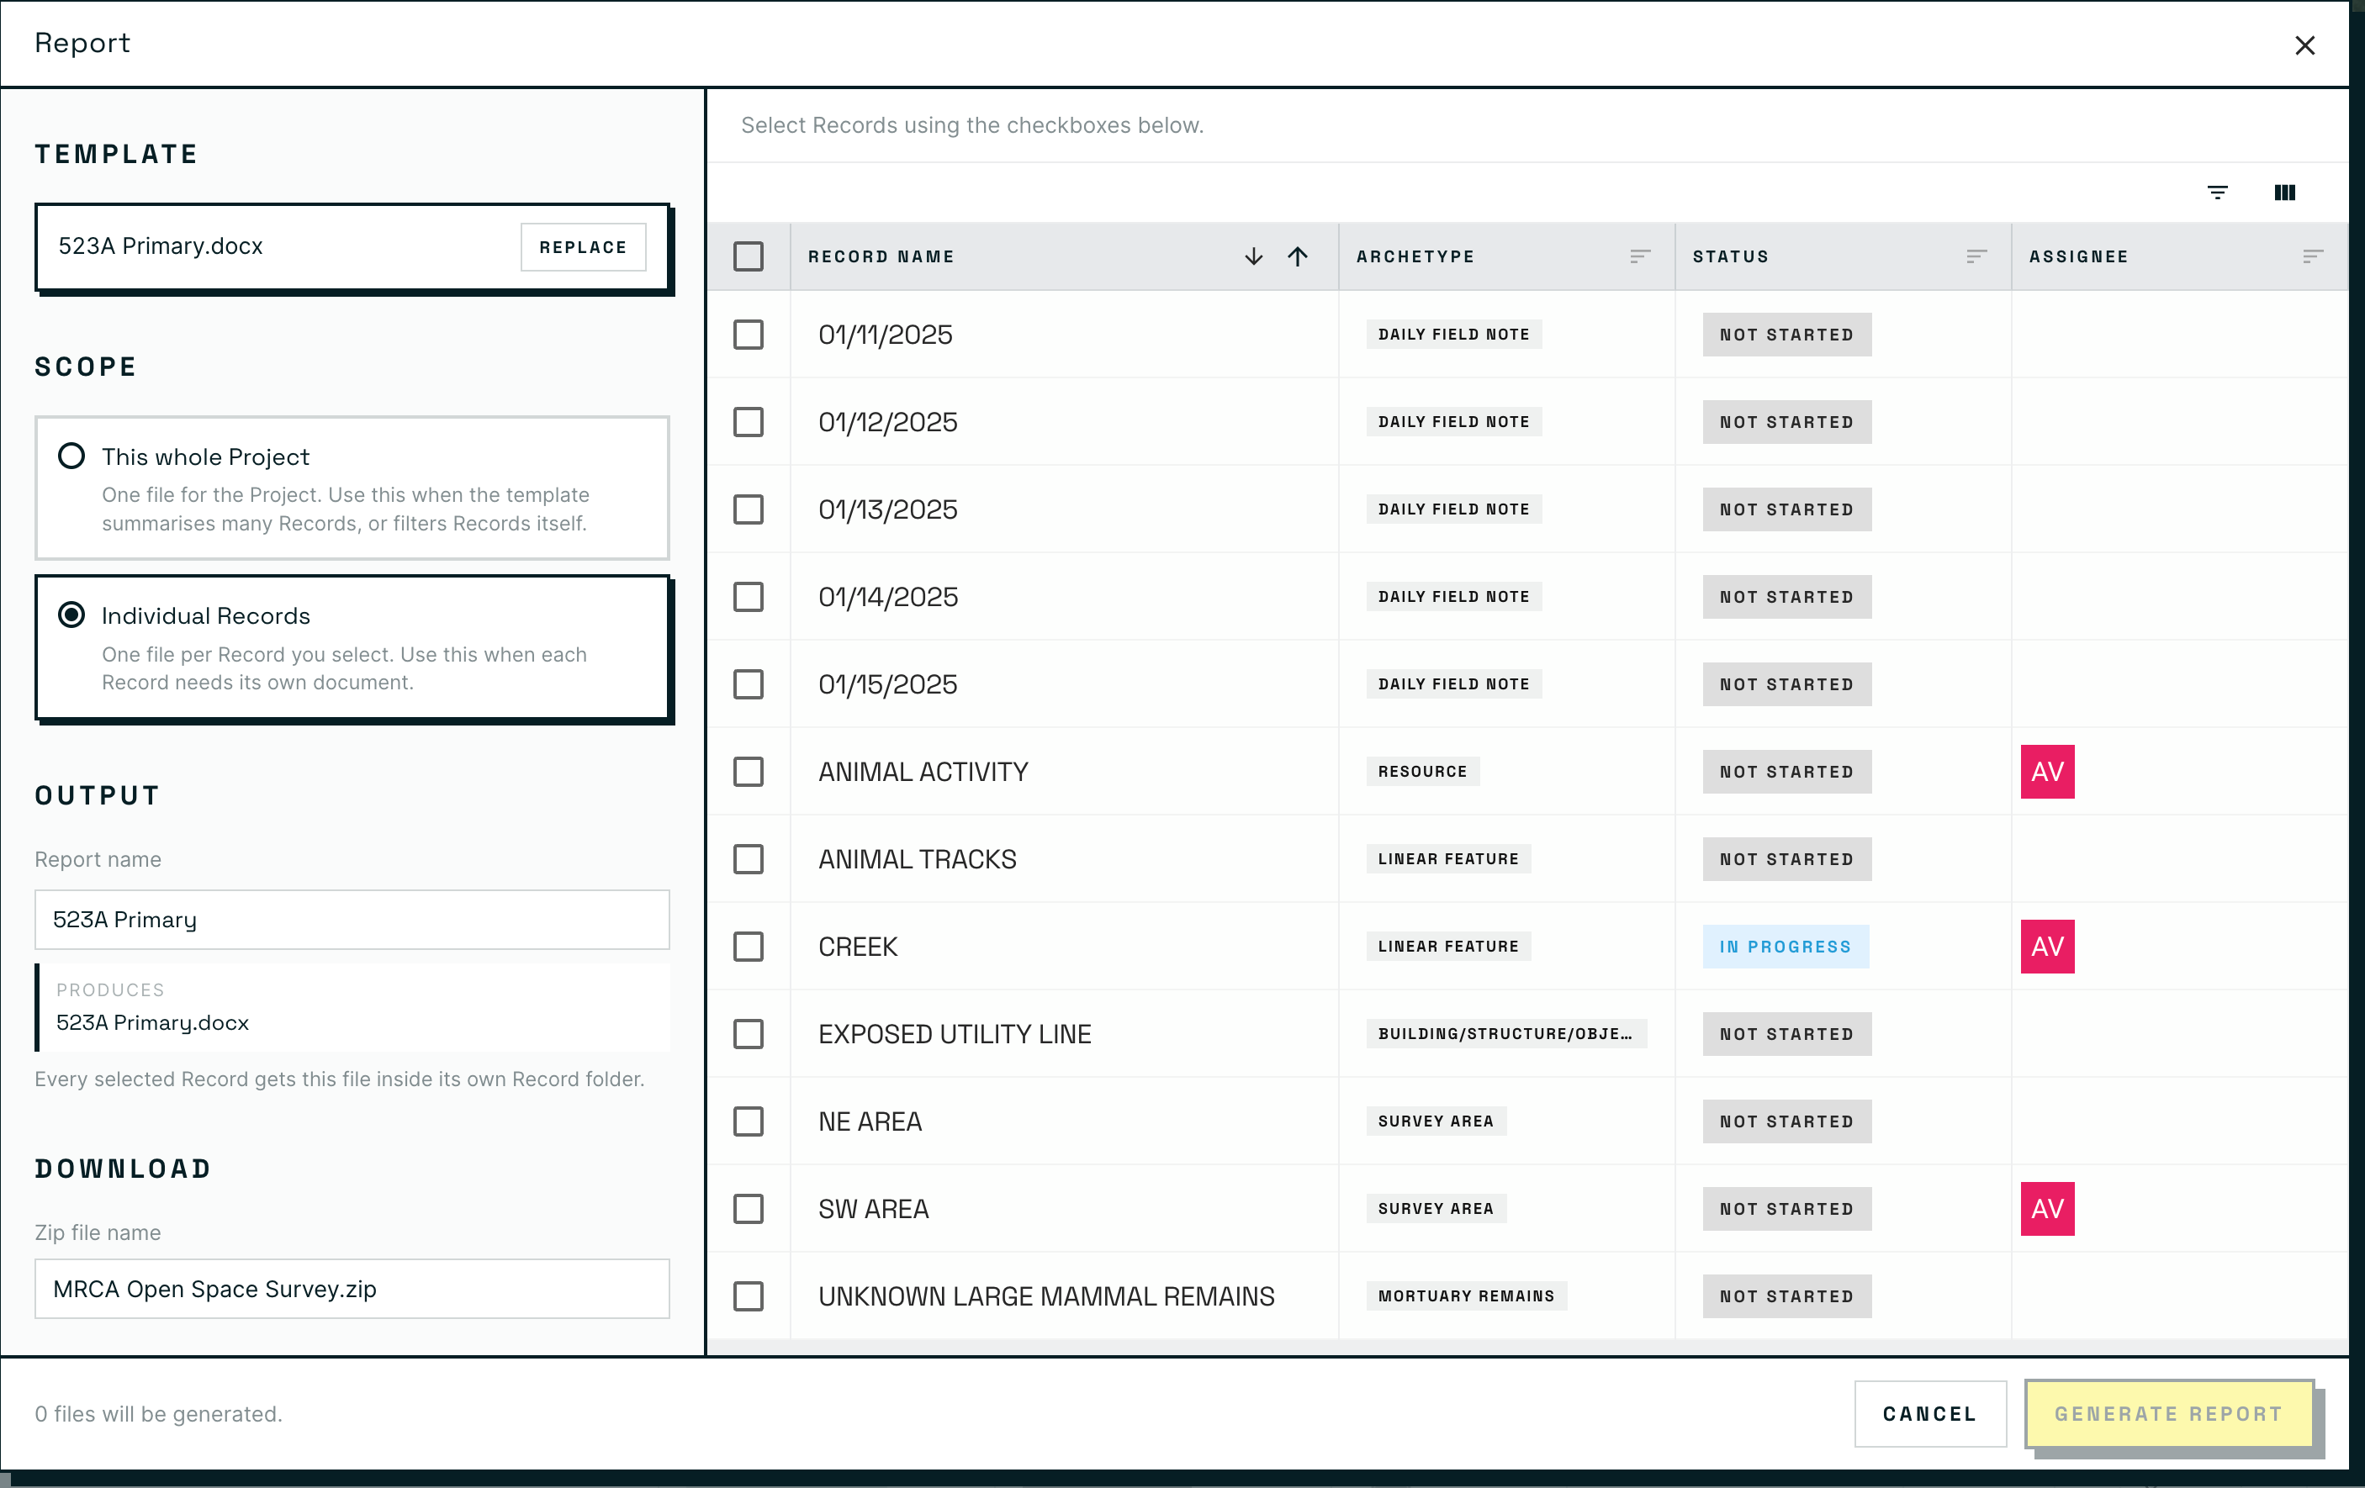
Task: Open the Archetype column filter icon
Action: click(x=1639, y=256)
